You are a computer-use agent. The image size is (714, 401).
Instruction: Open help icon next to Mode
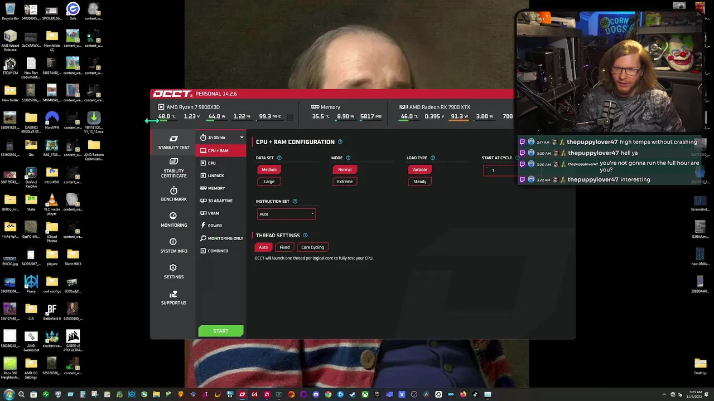click(348, 158)
